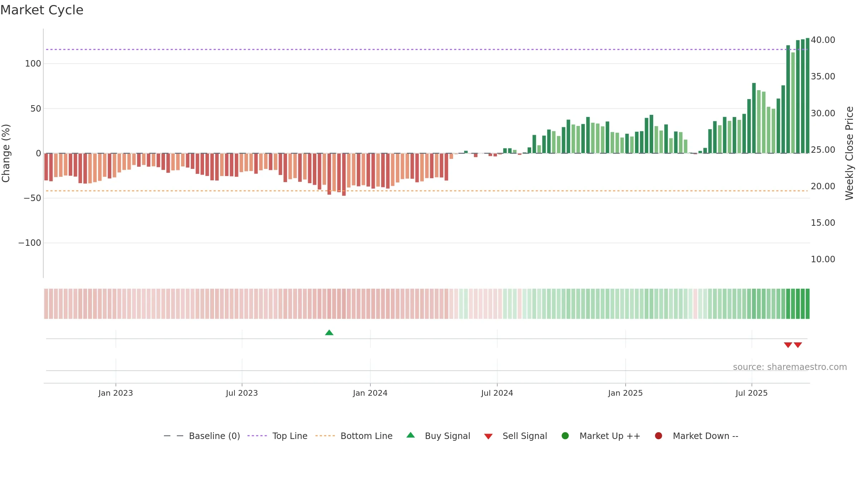859x483 pixels.
Task: Click the Market Cycle chart title
Action: click(x=42, y=10)
